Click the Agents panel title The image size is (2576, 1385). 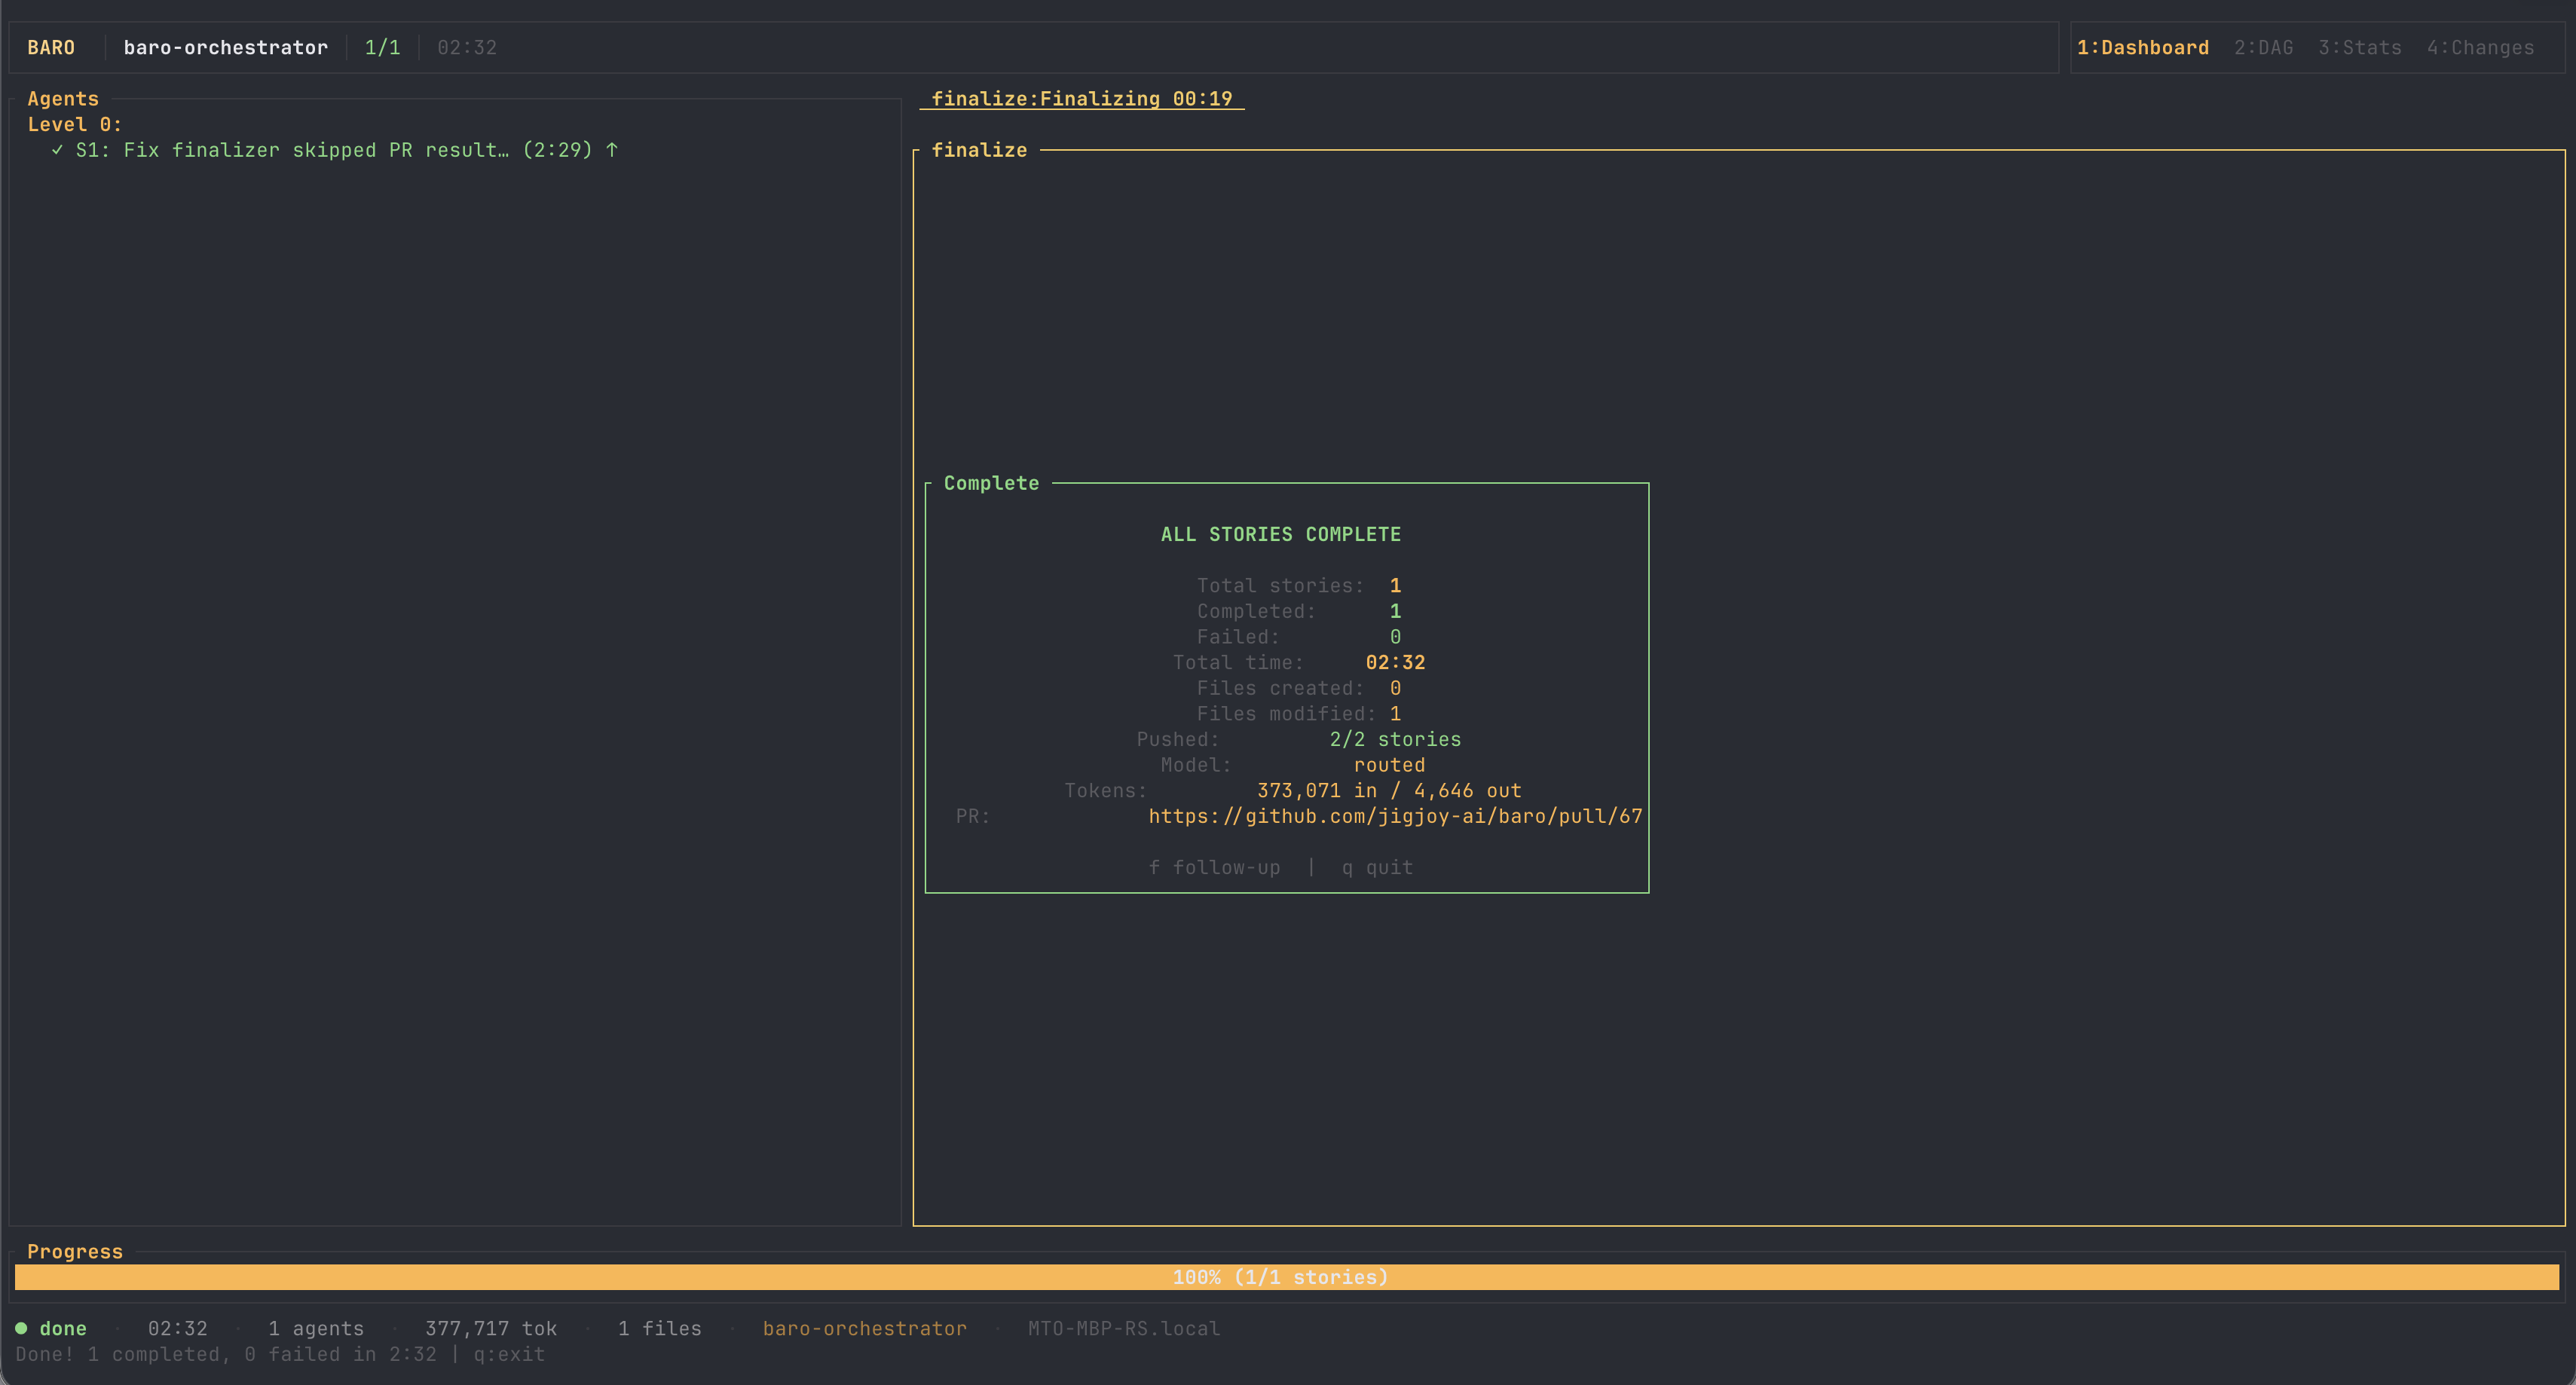coord(63,99)
